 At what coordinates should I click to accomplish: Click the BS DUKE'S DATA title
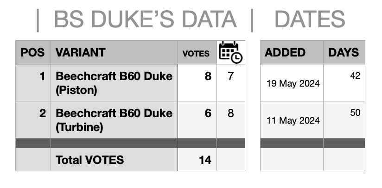[x=145, y=19]
